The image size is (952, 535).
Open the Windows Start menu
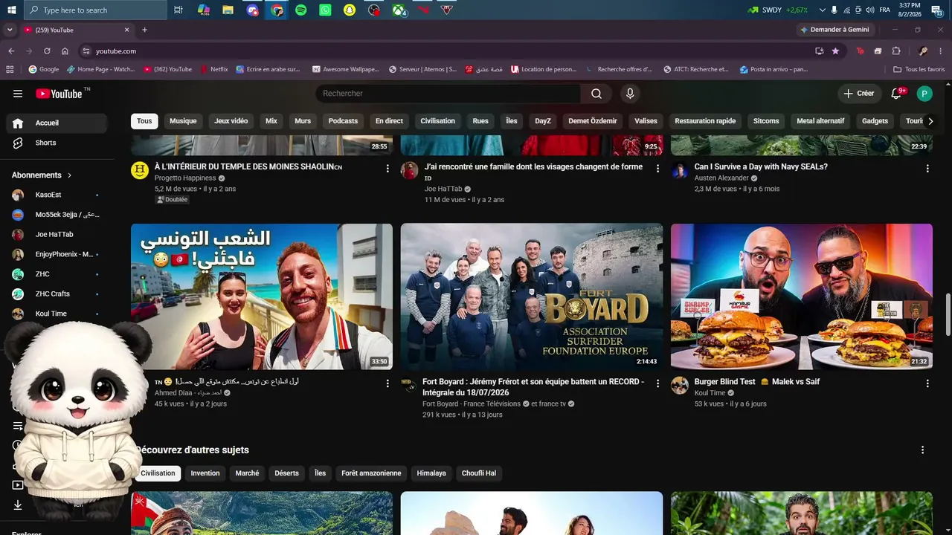pyautogui.click(x=11, y=10)
